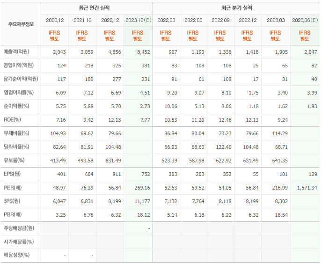322x264 pixels.
Task: Click the 4,856 sales value
Action: click(x=115, y=52)
